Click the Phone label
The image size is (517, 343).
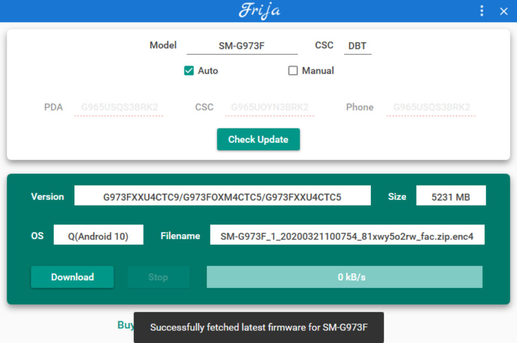coord(360,107)
